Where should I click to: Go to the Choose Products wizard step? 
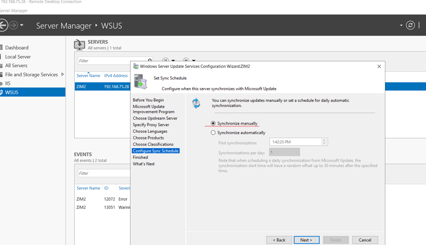pos(148,138)
